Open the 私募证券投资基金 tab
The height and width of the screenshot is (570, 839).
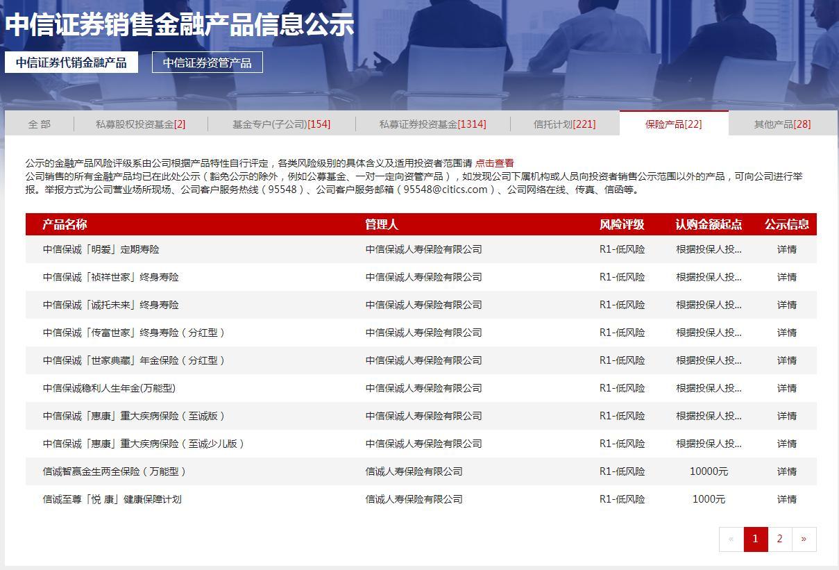(432, 124)
